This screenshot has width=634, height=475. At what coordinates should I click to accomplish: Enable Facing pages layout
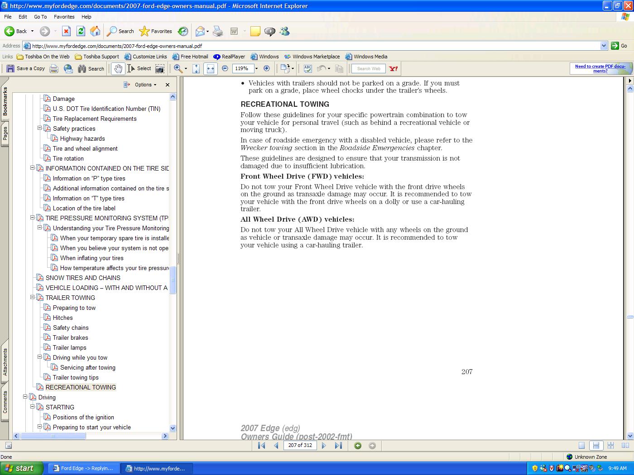625,446
